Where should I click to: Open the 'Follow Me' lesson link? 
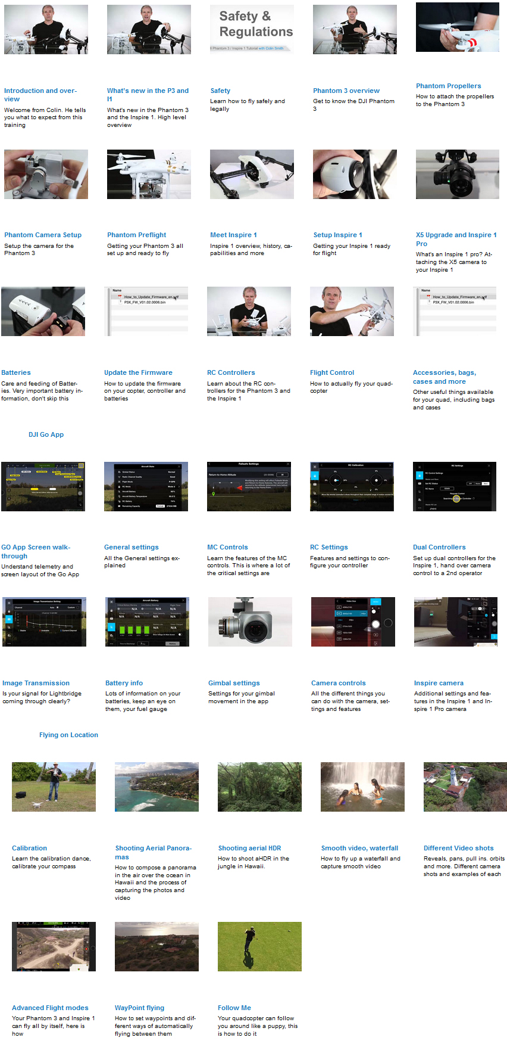[x=234, y=1008]
